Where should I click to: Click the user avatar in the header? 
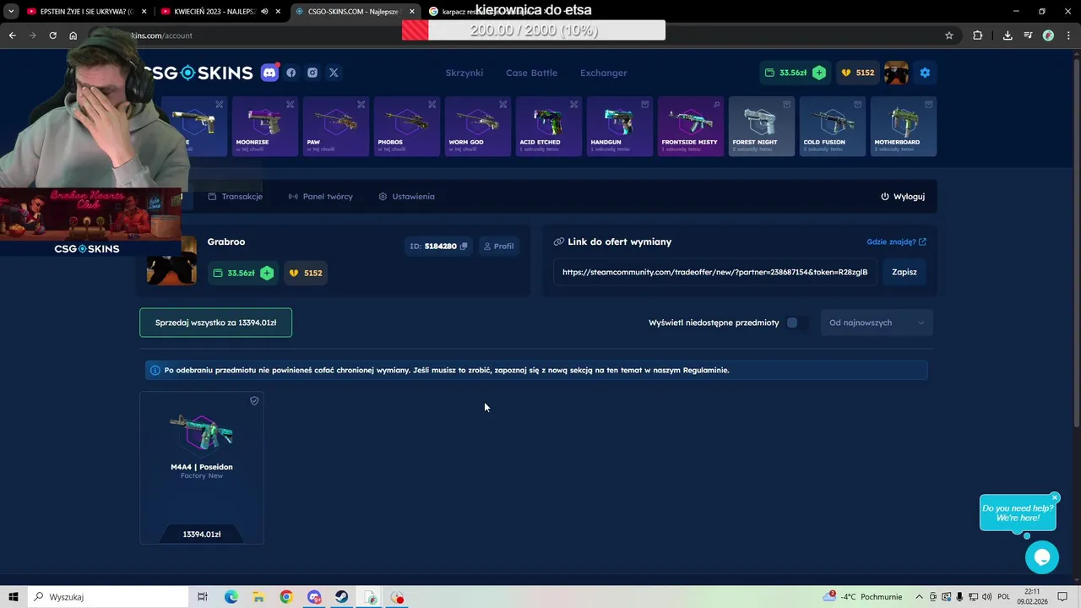pos(896,73)
